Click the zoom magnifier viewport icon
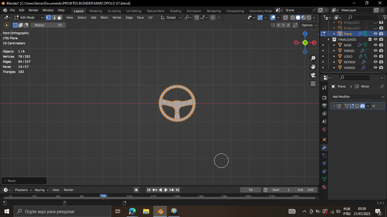This screenshot has height=217, width=387. click(313, 58)
